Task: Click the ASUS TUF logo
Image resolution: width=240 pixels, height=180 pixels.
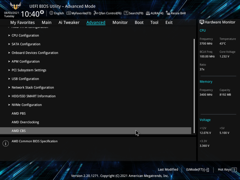Action: tap(16, 6)
